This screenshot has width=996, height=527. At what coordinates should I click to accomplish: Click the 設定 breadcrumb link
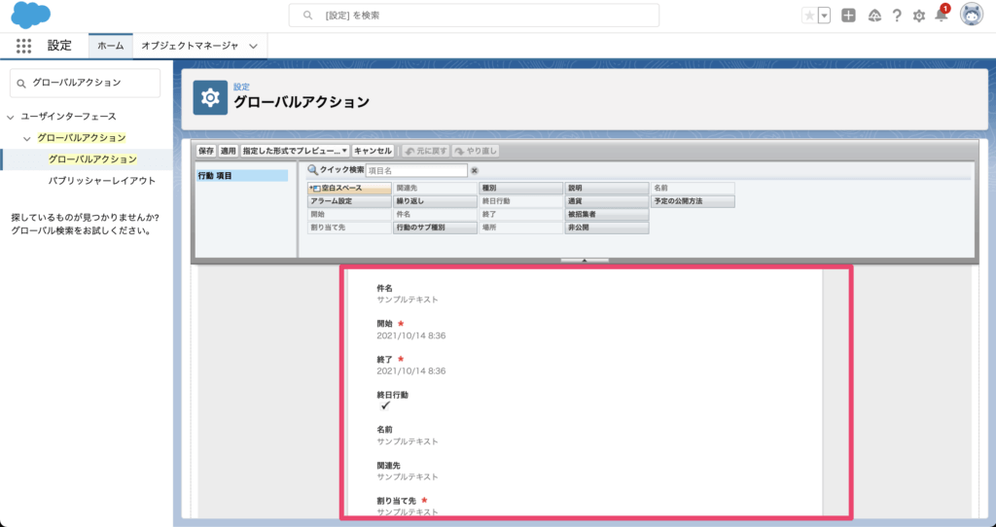[x=241, y=87]
